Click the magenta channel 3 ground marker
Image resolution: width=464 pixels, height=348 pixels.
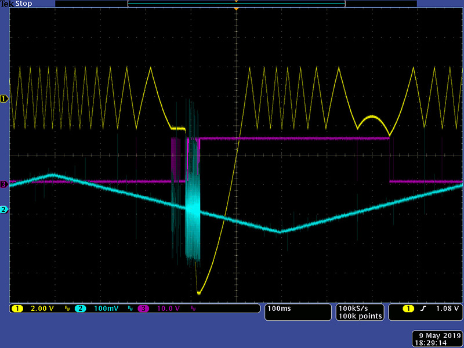[5, 184]
